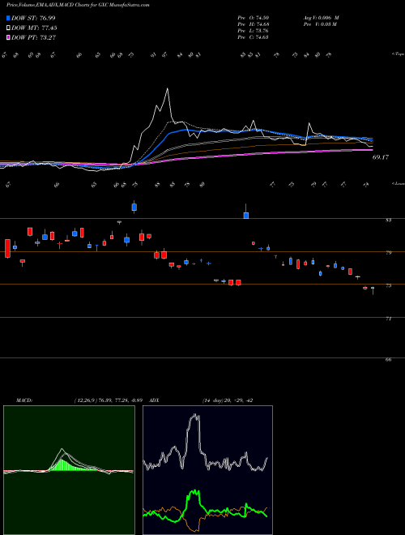Click the white DOW MT legend swatch
Screen dimensions: 405x535
point(9,28)
